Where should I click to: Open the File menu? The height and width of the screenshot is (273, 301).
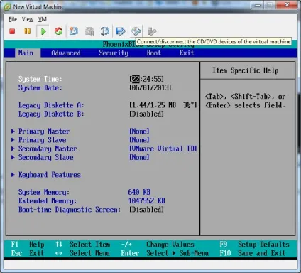(13, 19)
